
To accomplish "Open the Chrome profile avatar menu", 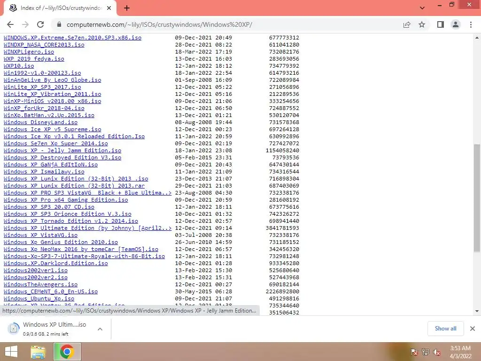I will click(456, 24).
